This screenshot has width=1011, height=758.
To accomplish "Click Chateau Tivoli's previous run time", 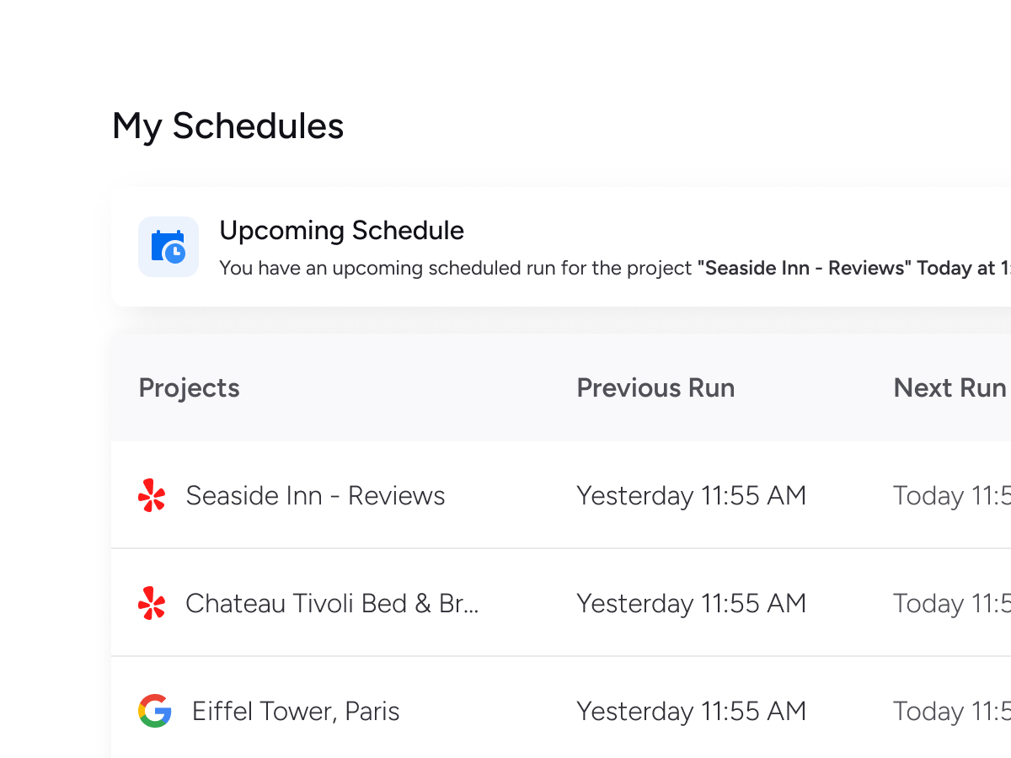I will click(691, 603).
